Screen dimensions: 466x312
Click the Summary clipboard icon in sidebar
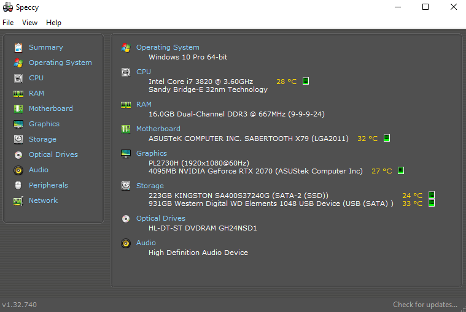point(18,47)
